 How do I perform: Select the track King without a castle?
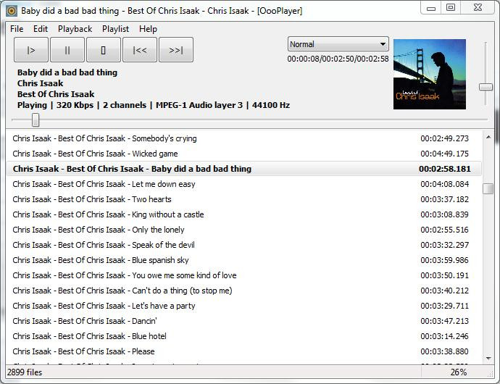pos(244,214)
